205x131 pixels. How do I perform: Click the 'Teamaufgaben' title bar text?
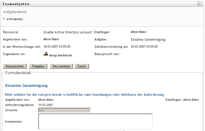click(16, 4)
